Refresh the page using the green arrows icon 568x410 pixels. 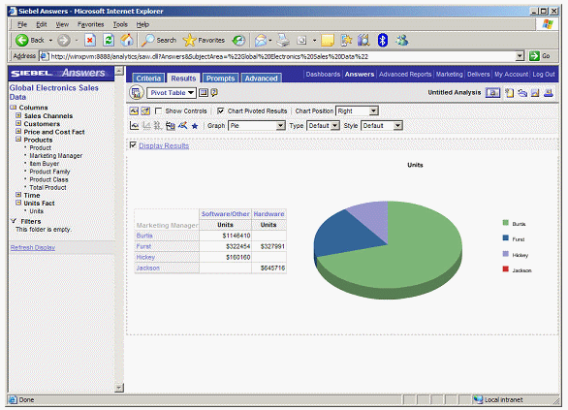click(x=109, y=40)
